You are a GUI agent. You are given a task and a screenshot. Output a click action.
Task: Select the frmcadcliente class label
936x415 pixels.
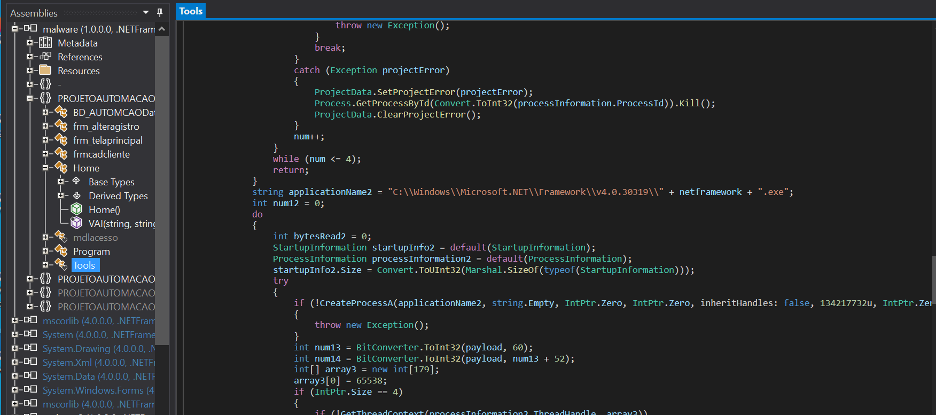102,154
